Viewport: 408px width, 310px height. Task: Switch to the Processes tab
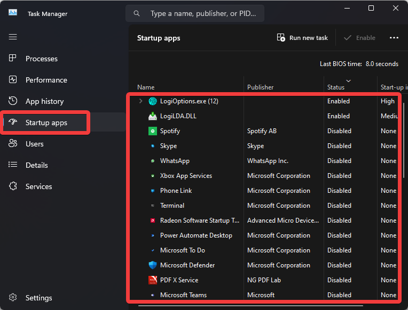pyautogui.click(x=41, y=59)
